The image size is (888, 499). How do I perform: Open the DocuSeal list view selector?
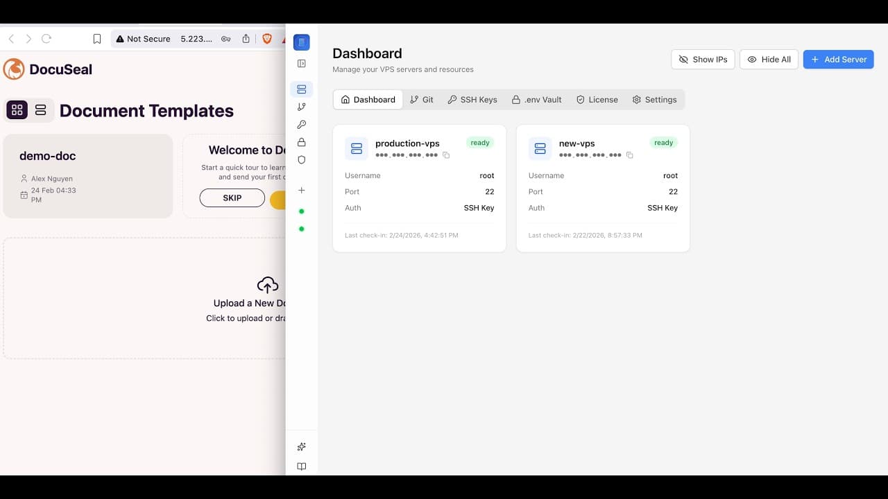tap(40, 110)
